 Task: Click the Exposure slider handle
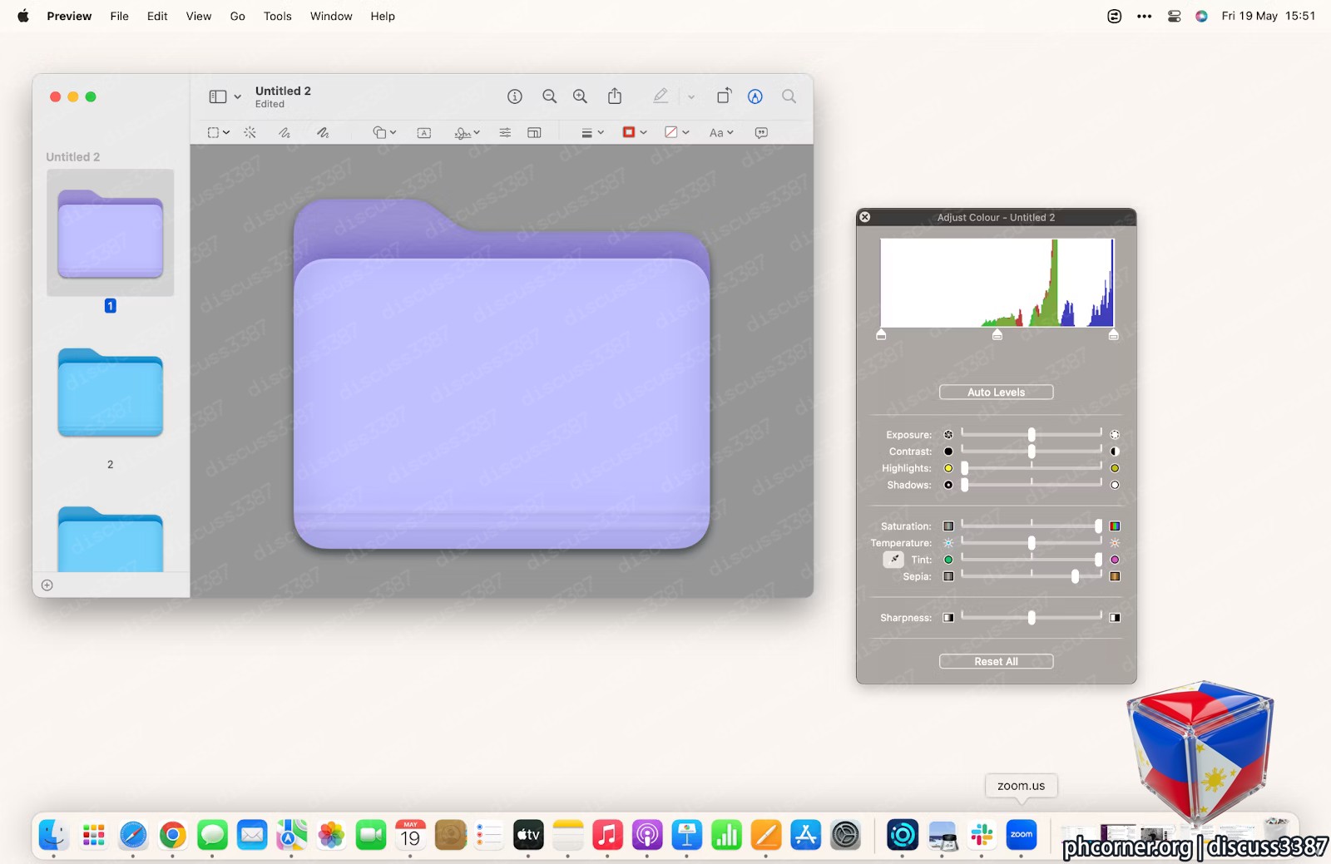[1032, 435]
